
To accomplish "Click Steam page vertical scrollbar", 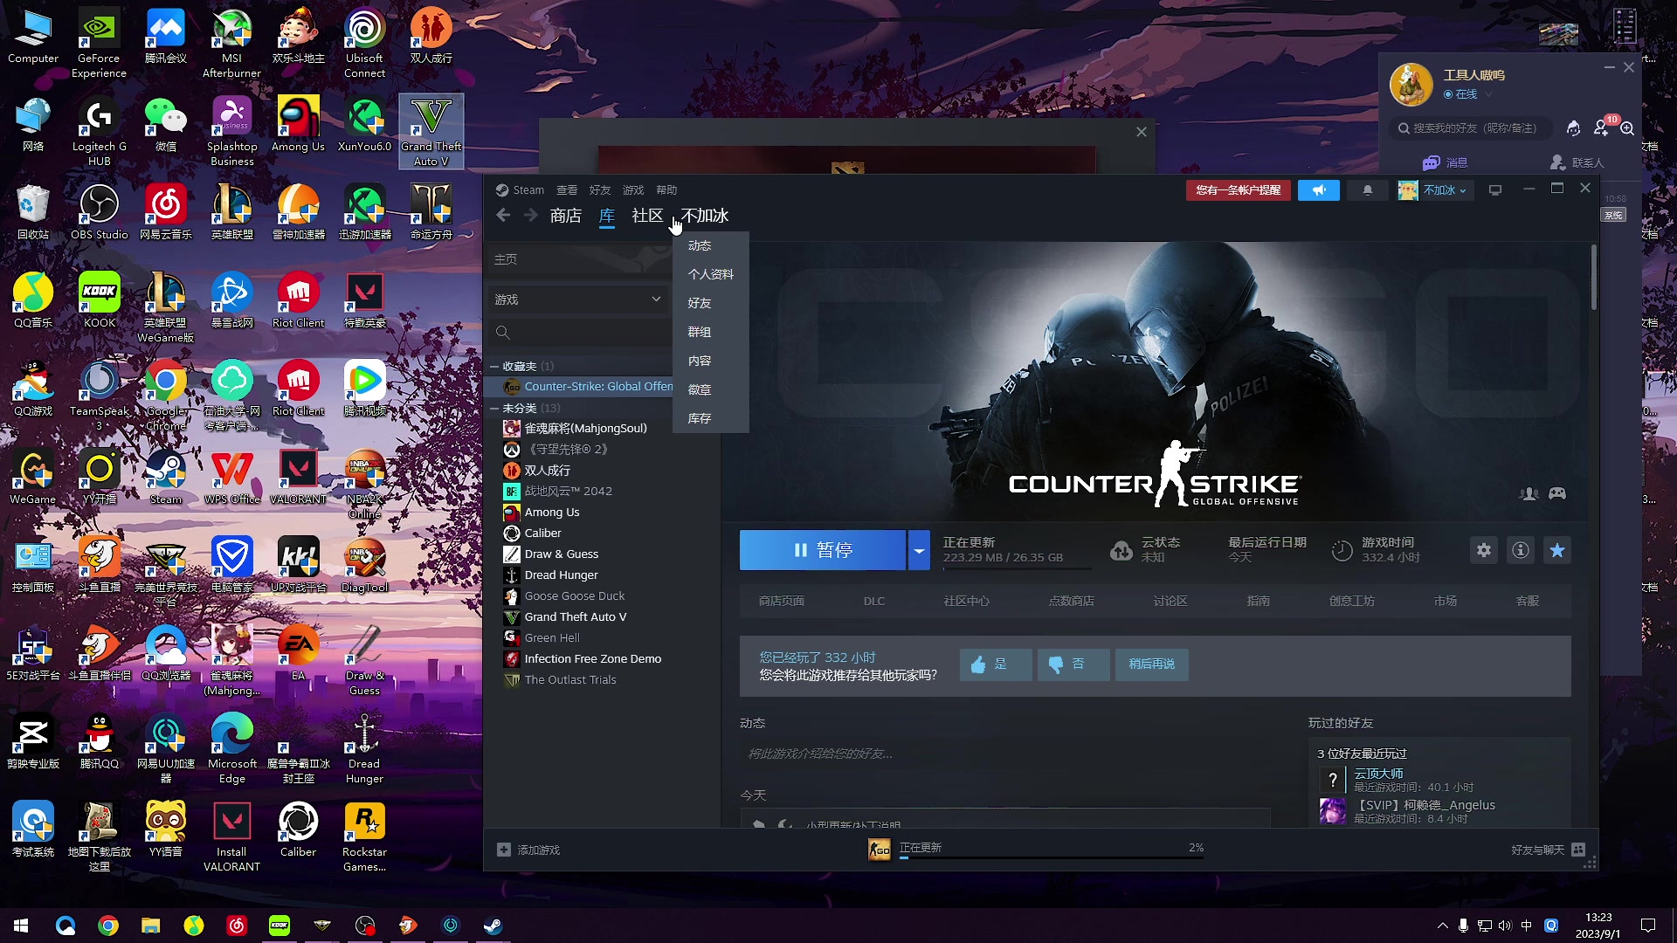I will click(1594, 277).
